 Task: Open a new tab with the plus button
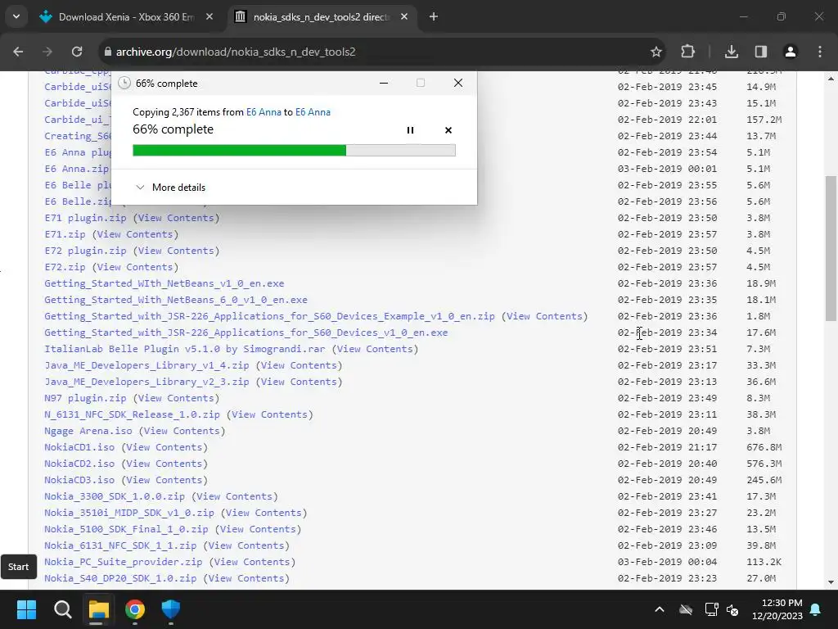click(434, 17)
